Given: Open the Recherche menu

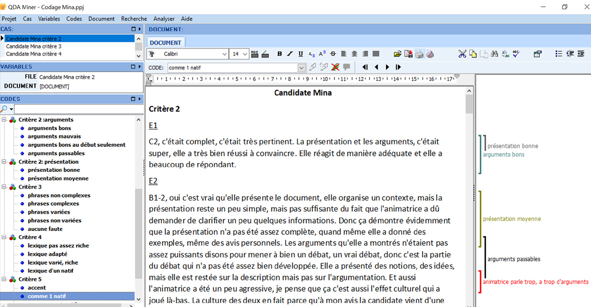Looking at the screenshot, I should pyautogui.click(x=134, y=19).
